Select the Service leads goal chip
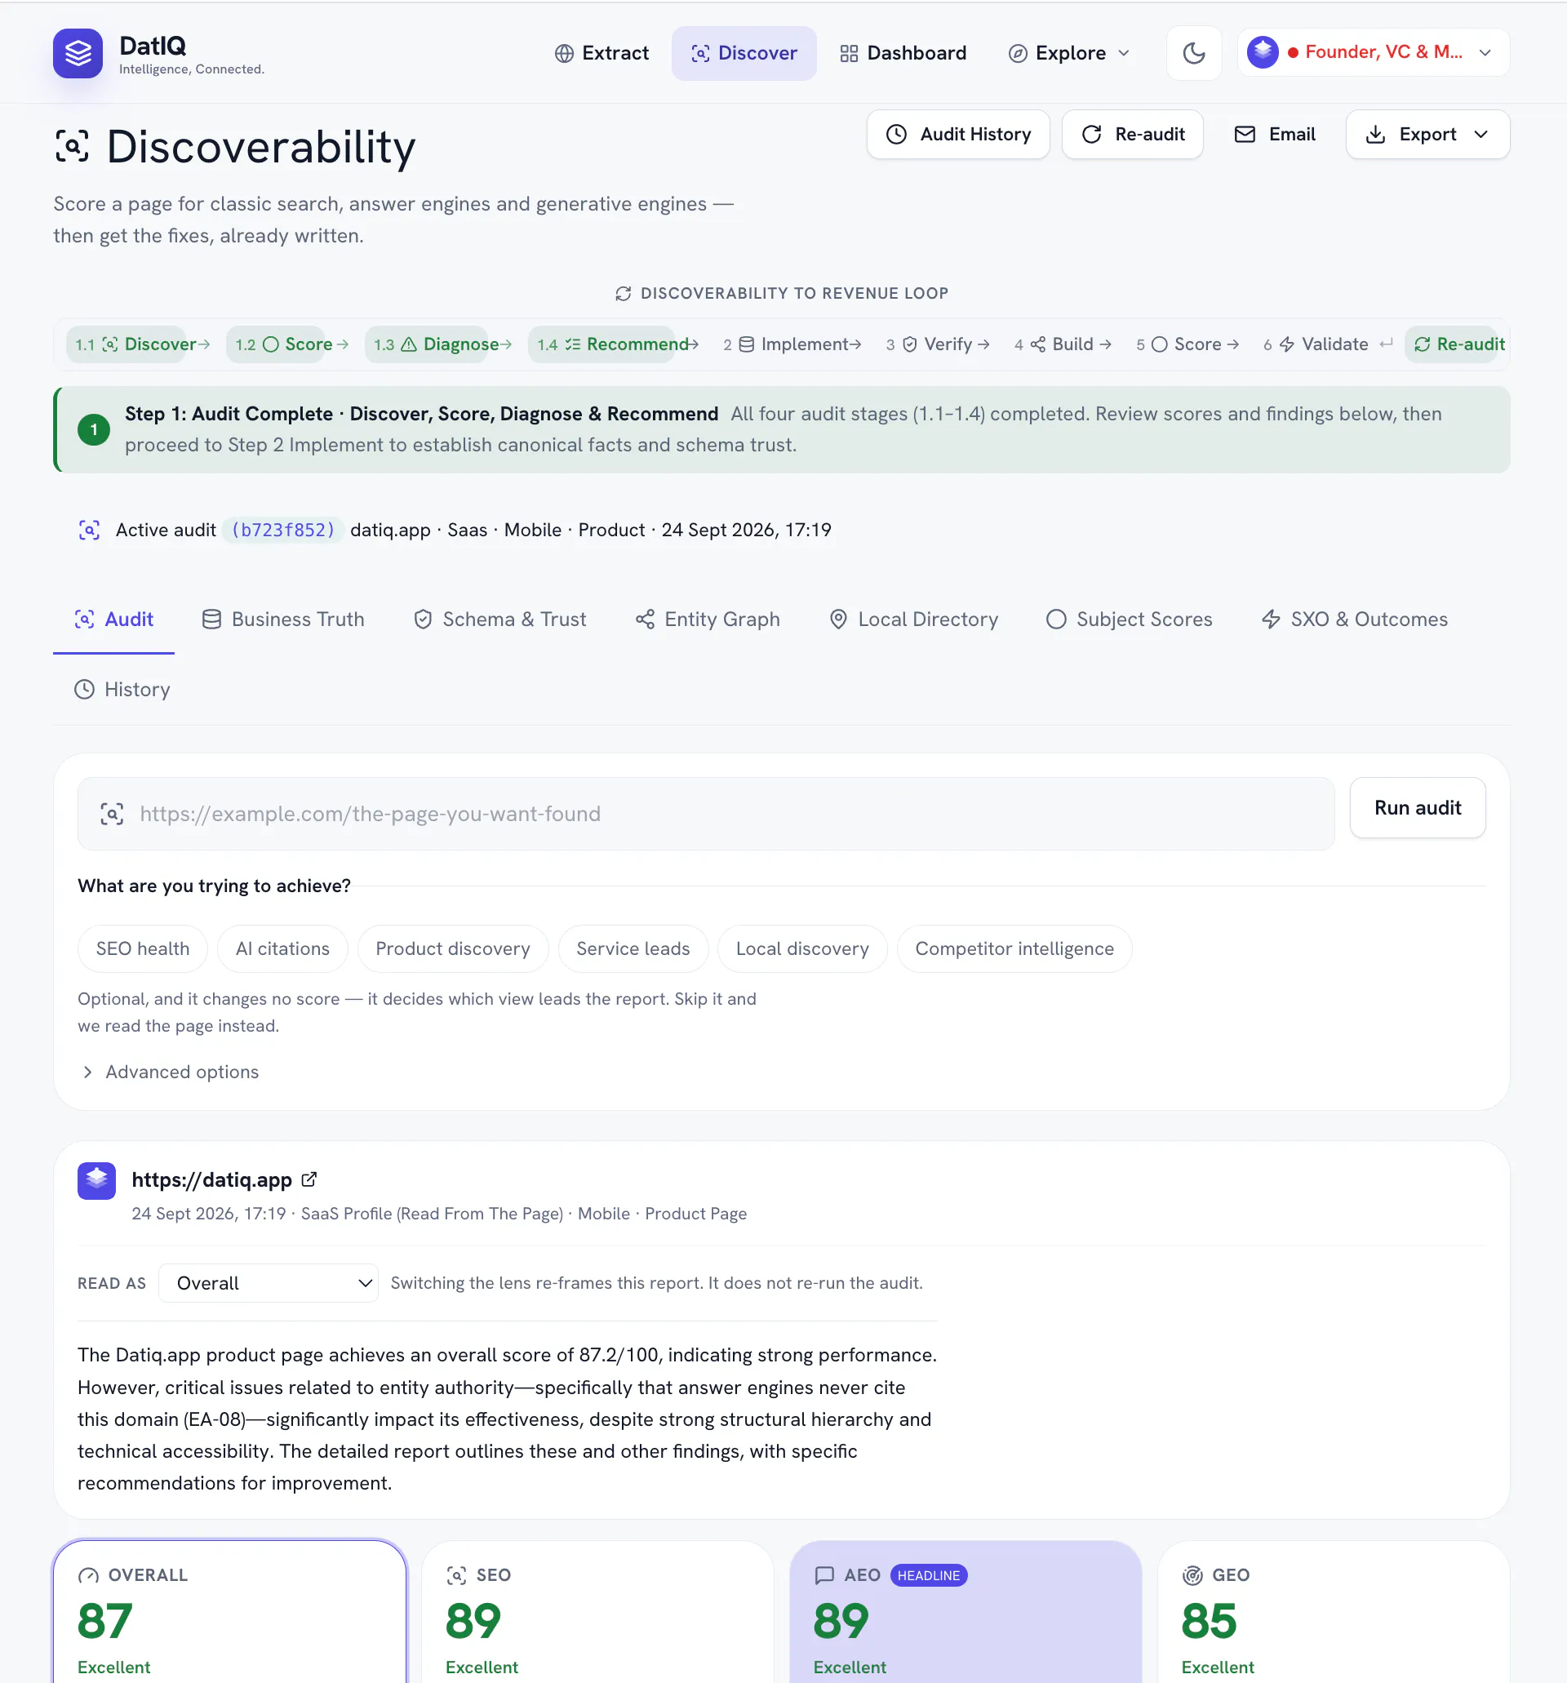1567x1683 pixels. pyautogui.click(x=633, y=949)
